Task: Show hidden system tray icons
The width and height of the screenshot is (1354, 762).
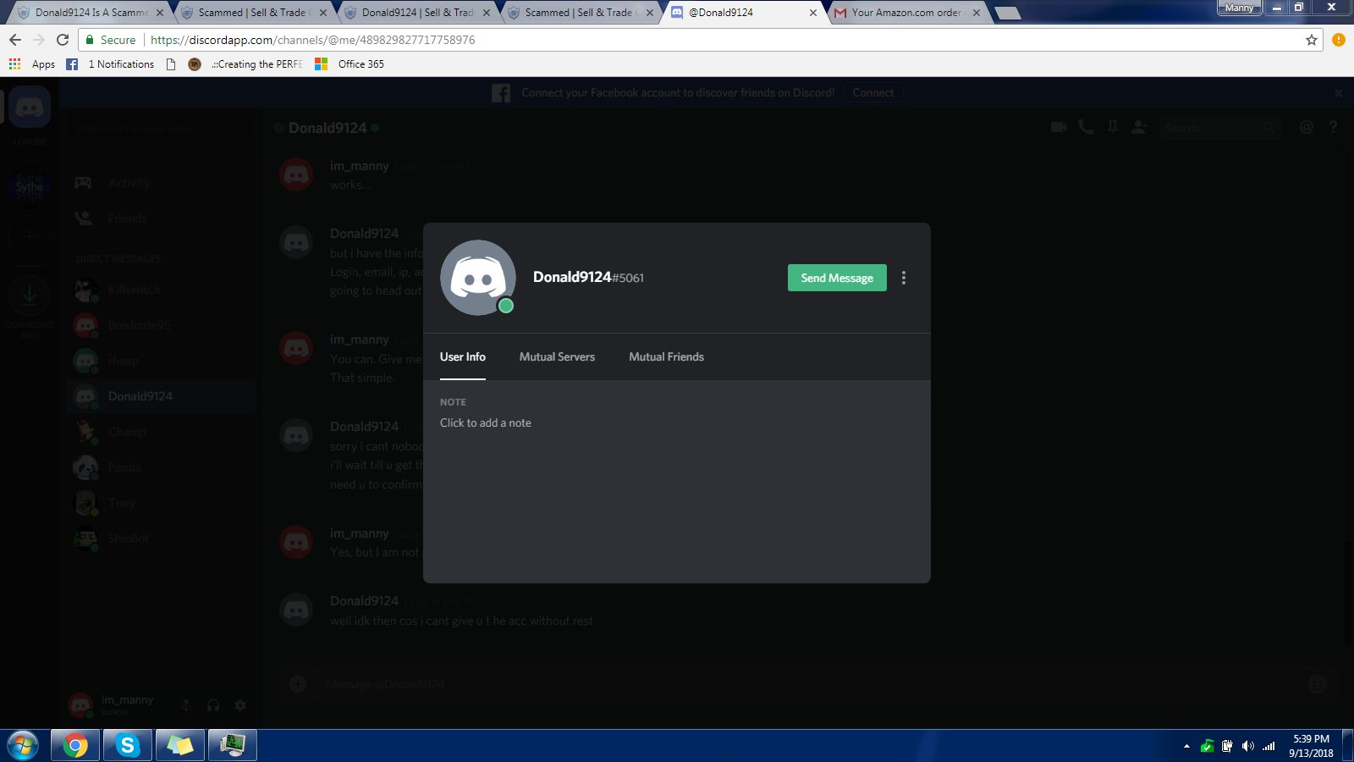Action: coord(1186,746)
